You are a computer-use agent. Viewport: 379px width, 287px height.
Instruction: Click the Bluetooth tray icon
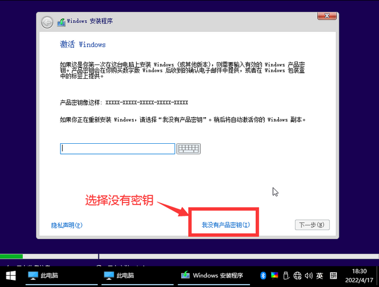[x=263, y=275]
